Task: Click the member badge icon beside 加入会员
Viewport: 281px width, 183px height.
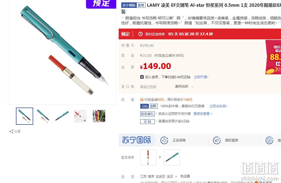Action: (142, 77)
